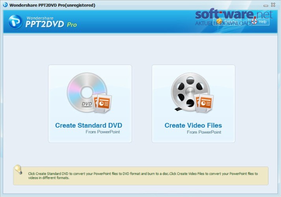The height and width of the screenshot is (197, 281).
Task: Click 'From PowerPoint' under Create Video Files
Action: click(x=204, y=132)
